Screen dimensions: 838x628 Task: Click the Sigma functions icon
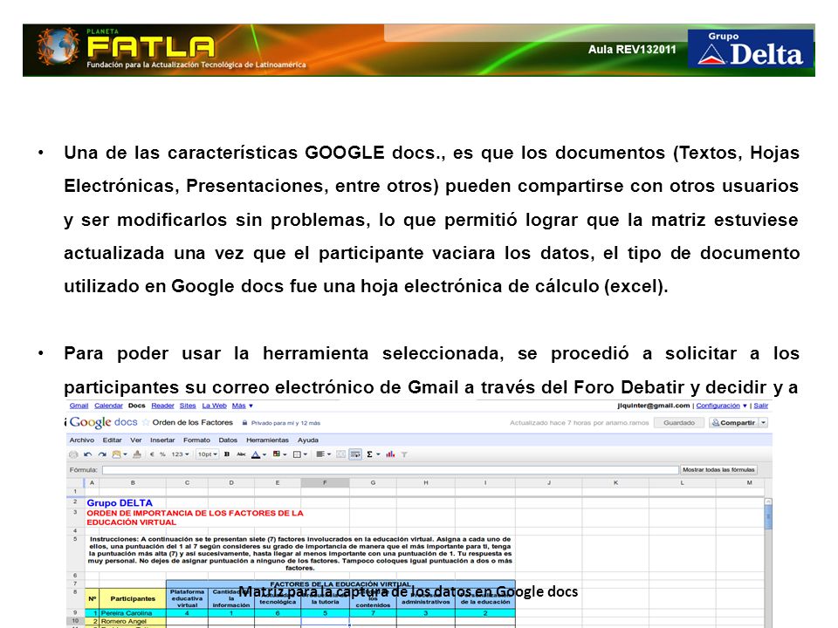369,454
